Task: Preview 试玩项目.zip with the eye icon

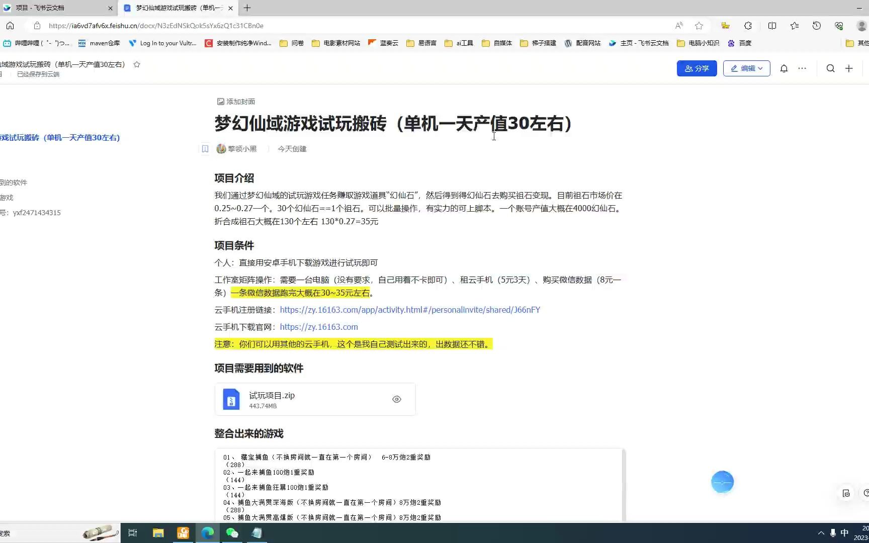Action: (397, 399)
